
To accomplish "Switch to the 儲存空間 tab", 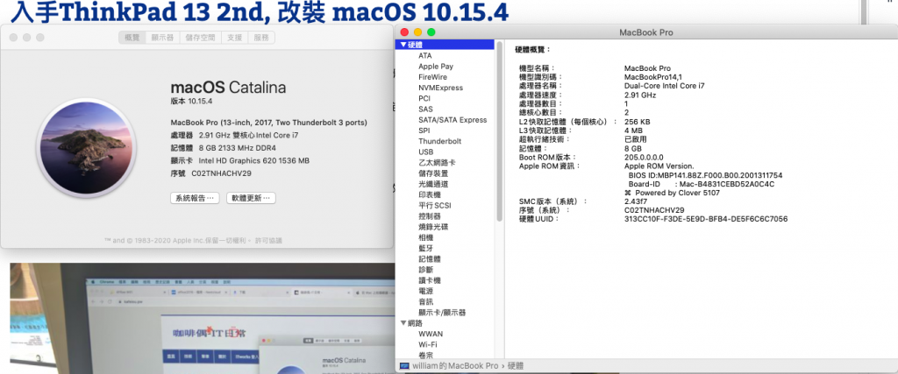I will click(201, 38).
